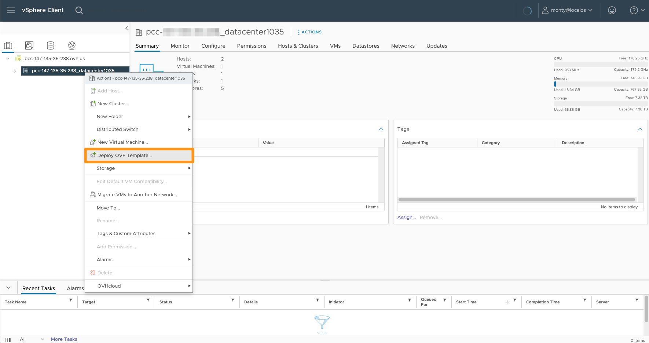Image resolution: width=649 pixels, height=343 pixels.
Task: Click the Assign tag link
Action: (407, 218)
